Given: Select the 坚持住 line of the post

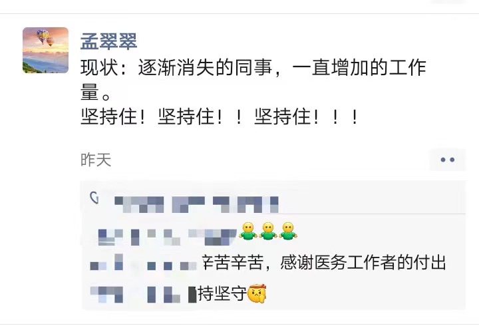Looking at the screenshot, I should pos(219,116).
